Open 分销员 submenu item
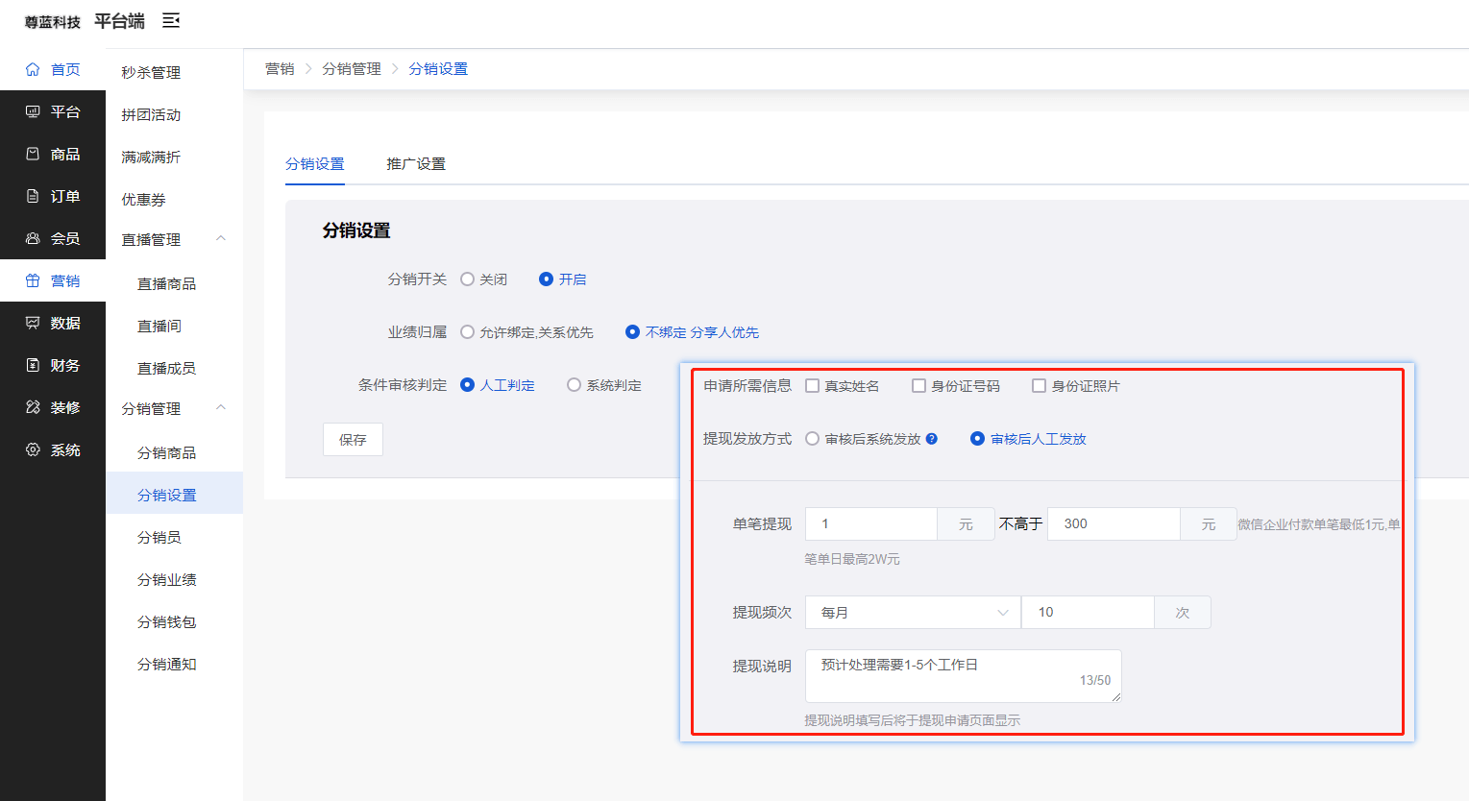 click(174, 537)
